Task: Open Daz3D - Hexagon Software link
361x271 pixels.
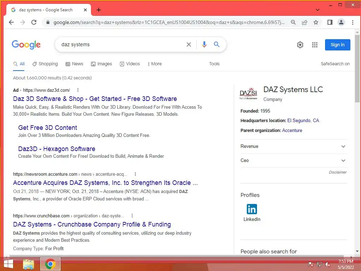Action: pyautogui.click(x=57, y=149)
